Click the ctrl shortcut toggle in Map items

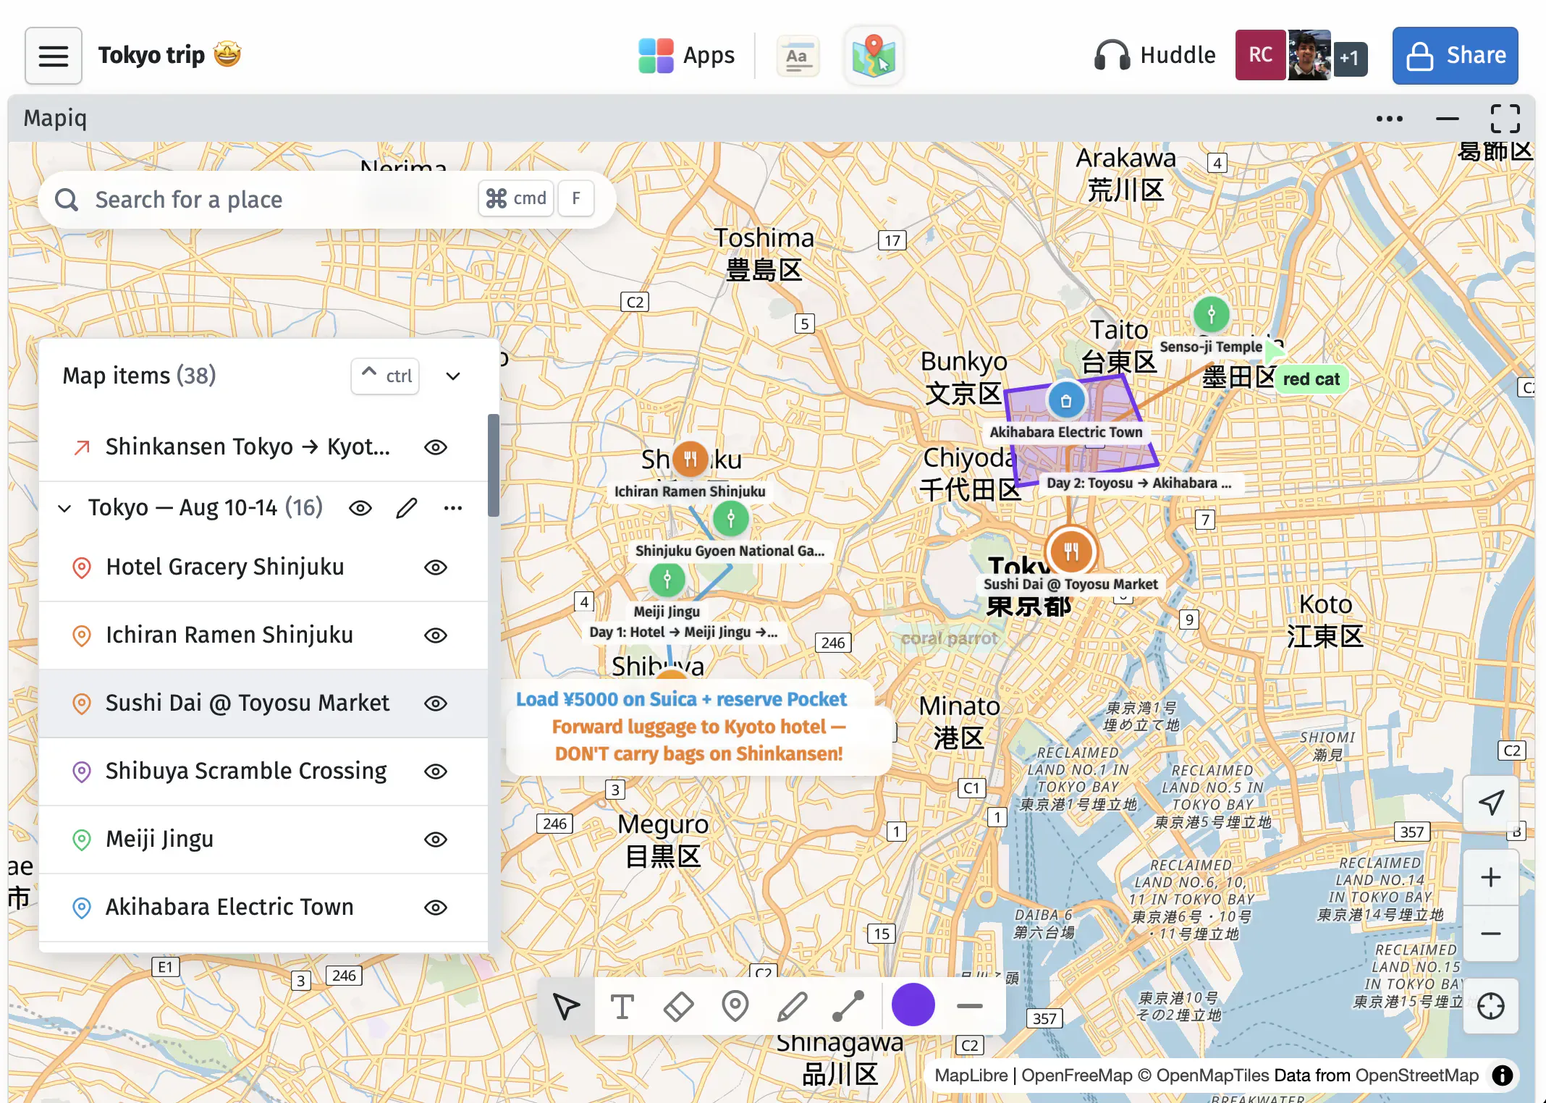point(385,376)
